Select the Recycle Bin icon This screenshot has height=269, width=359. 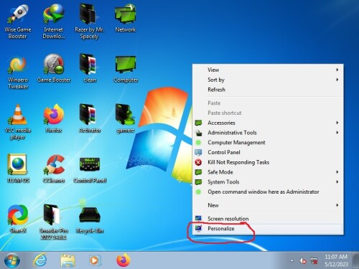(90, 220)
